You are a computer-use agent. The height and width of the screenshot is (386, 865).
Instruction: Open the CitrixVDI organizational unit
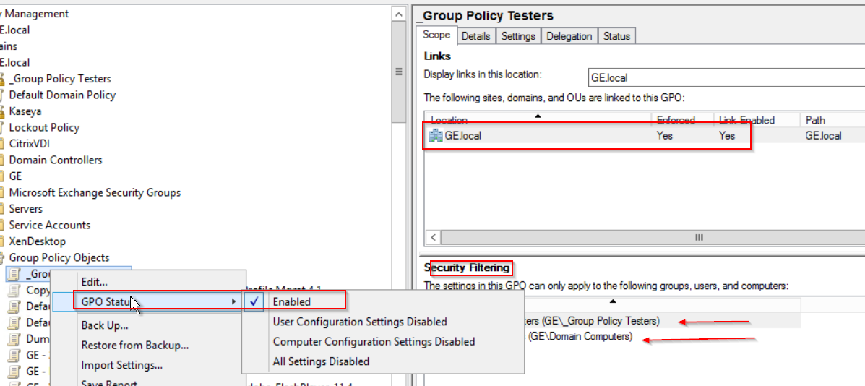(x=30, y=144)
